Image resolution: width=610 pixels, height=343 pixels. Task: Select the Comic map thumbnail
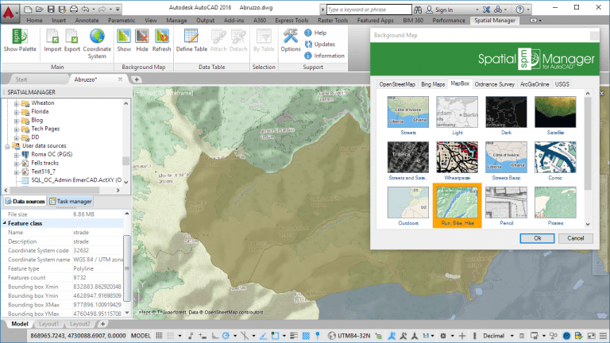click(x=555, y=157)
